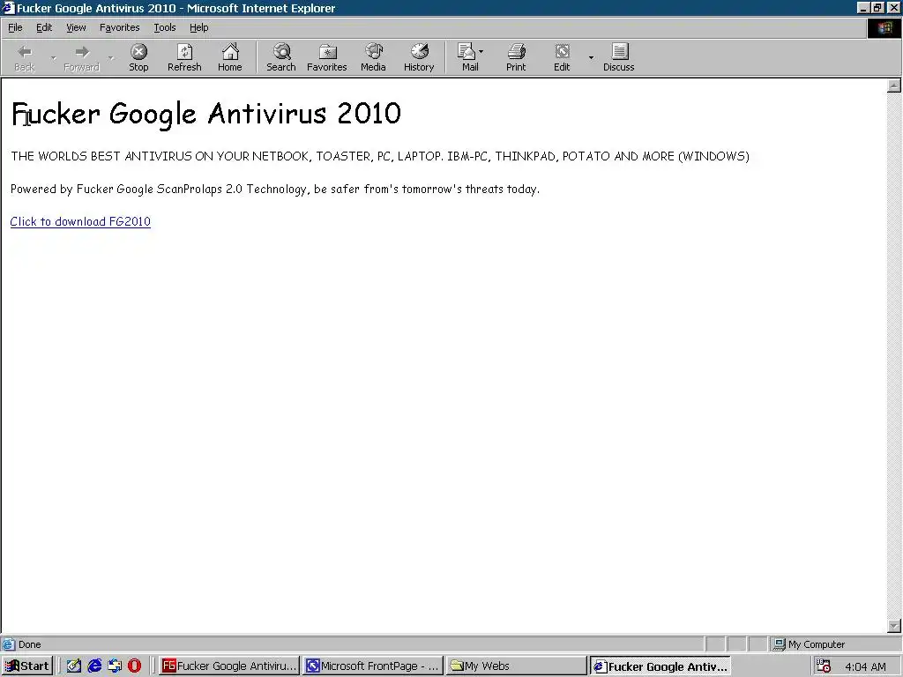
Task: Close the Internet Explorer window
Action: [x=893, y=7]
